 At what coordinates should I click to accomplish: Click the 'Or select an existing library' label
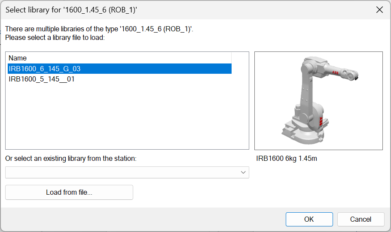tap(71, 158)
